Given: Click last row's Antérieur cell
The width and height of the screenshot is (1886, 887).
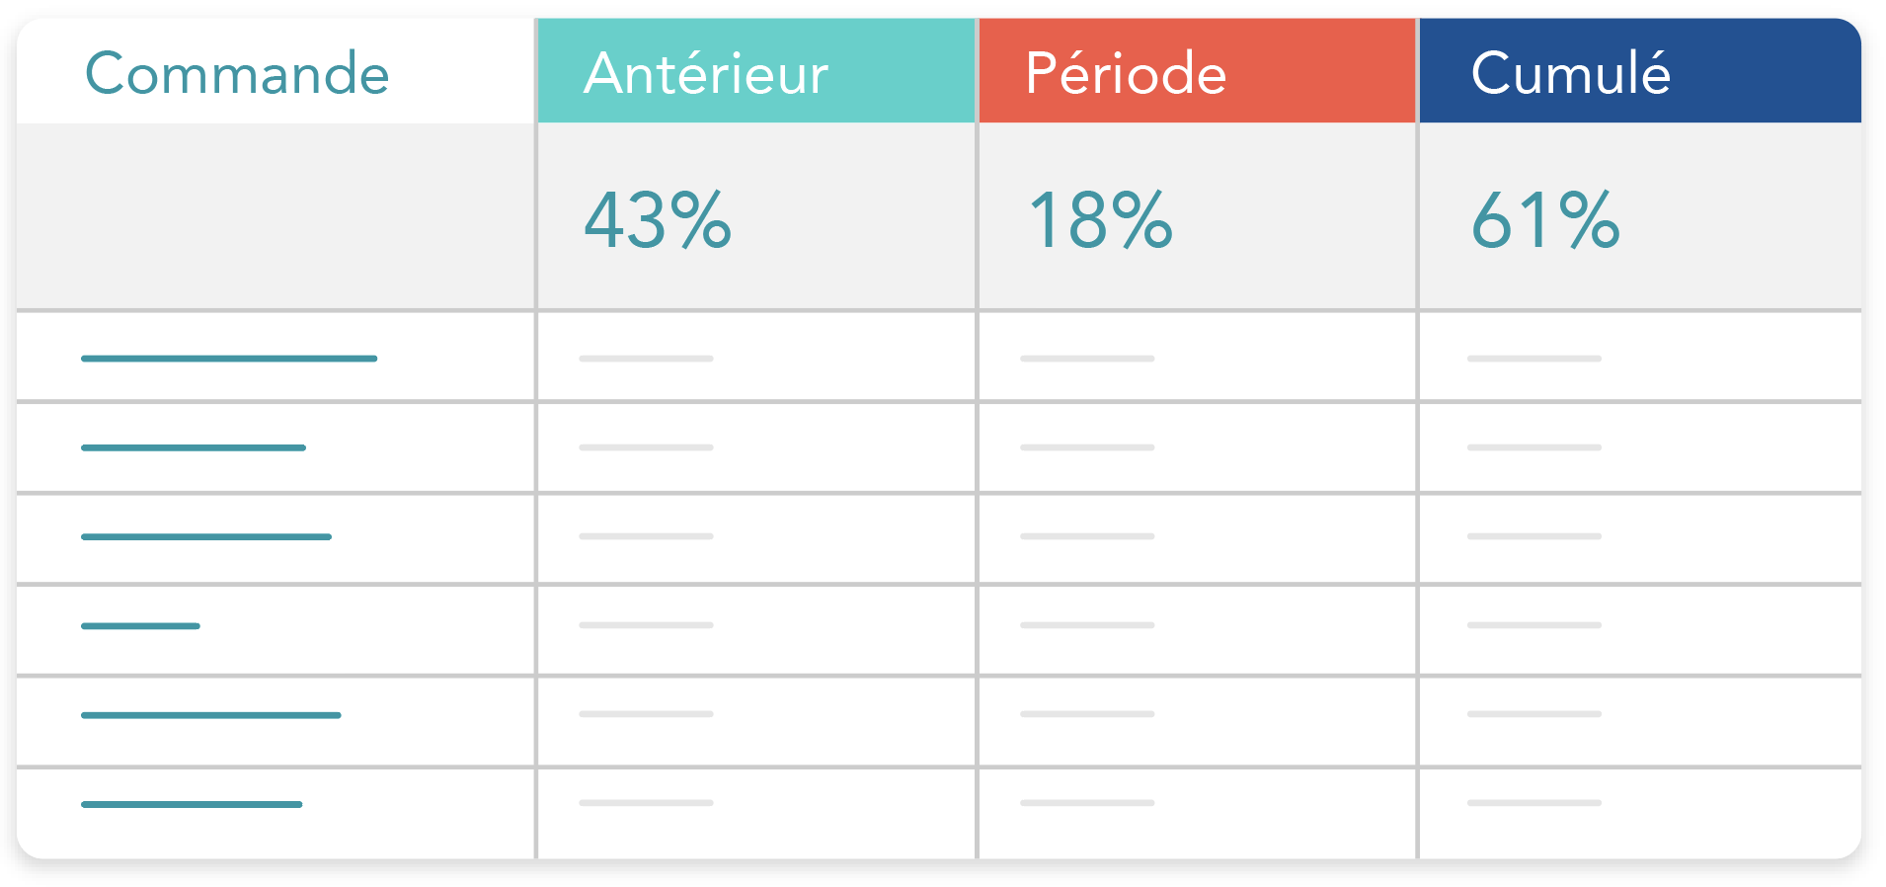Looking at the screenshot, I should coord(756,813).
